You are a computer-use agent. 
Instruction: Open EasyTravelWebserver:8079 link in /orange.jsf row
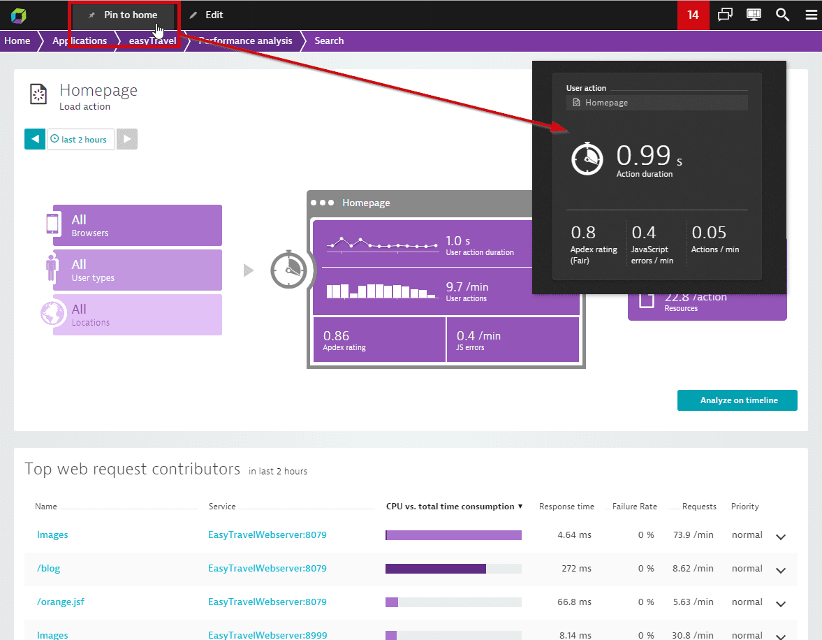click(267, 602)
